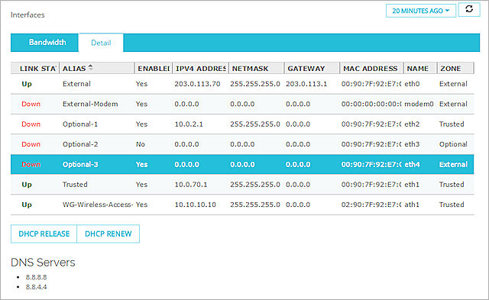The height and width of the screenshot is (300, 489).
Task: Click the Netmask column header
Action: (x=257, y=68)
